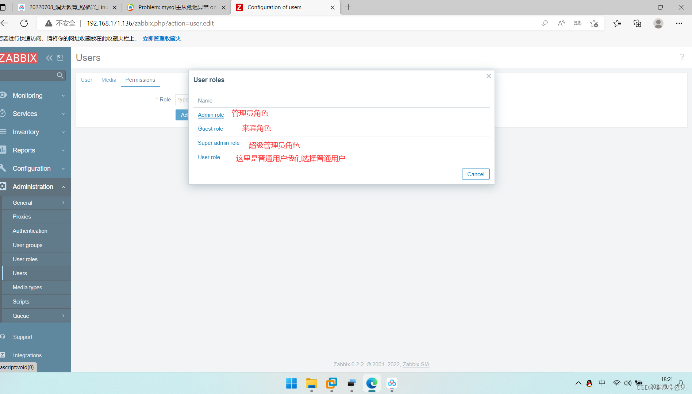Open the browser profile avatar
This screenshot has width=692, height=394.
point(658,23)
